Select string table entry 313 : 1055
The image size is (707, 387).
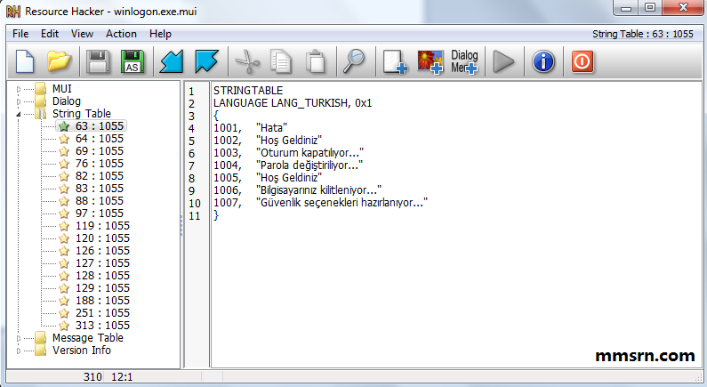point(102,326)
